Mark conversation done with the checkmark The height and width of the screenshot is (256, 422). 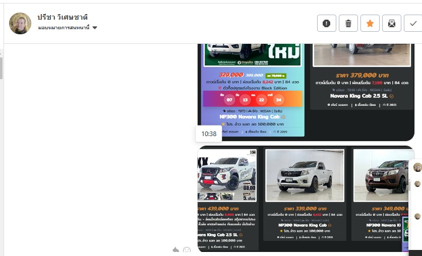pyautogui.click(x=413, y=23)
